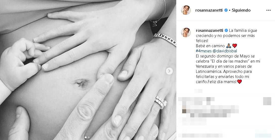Click the blurred gray square beside comments

(x=267, y=101)
